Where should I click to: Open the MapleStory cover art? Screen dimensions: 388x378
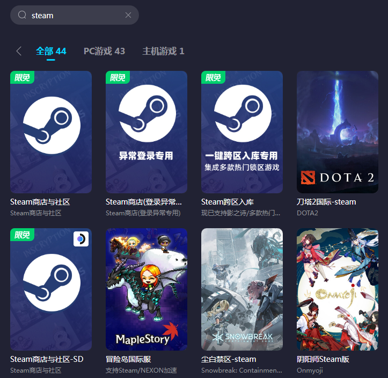147,289
